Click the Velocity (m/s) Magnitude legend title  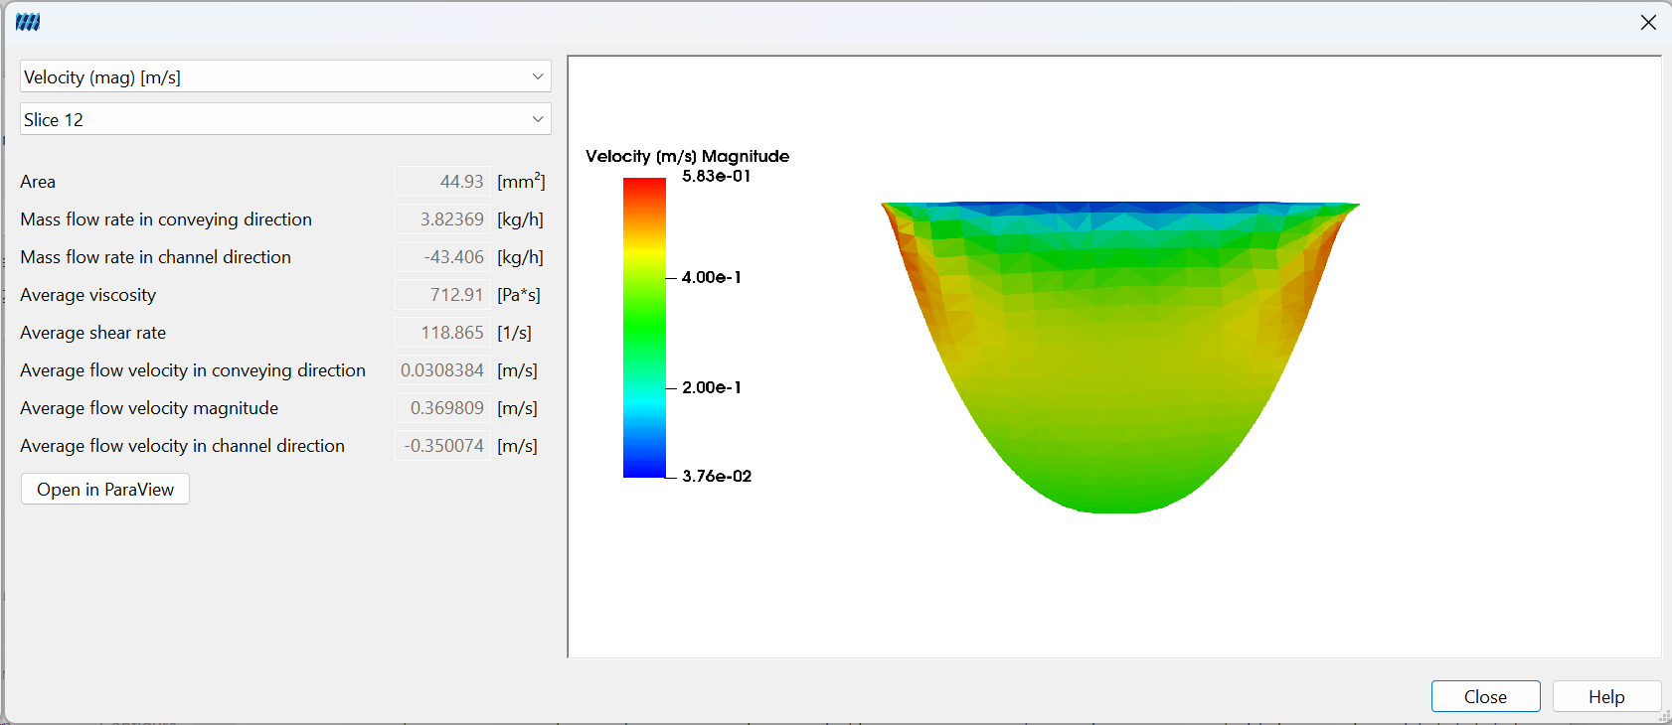[x=687, y=156]
